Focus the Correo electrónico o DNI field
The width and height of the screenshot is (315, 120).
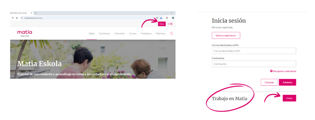click(x=254, y=51)
